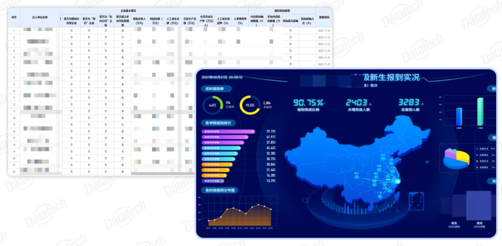Click the 营业总收入 (万元) column header
502x246 pixels.
[x=139, y=21]
